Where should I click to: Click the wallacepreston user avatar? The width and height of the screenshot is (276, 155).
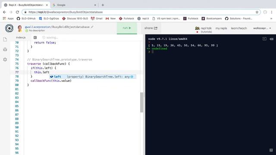point(20,28)
